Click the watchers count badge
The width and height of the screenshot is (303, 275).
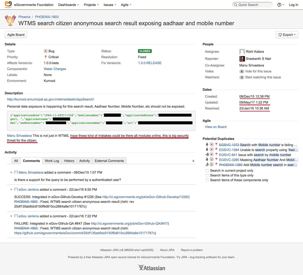242,77
